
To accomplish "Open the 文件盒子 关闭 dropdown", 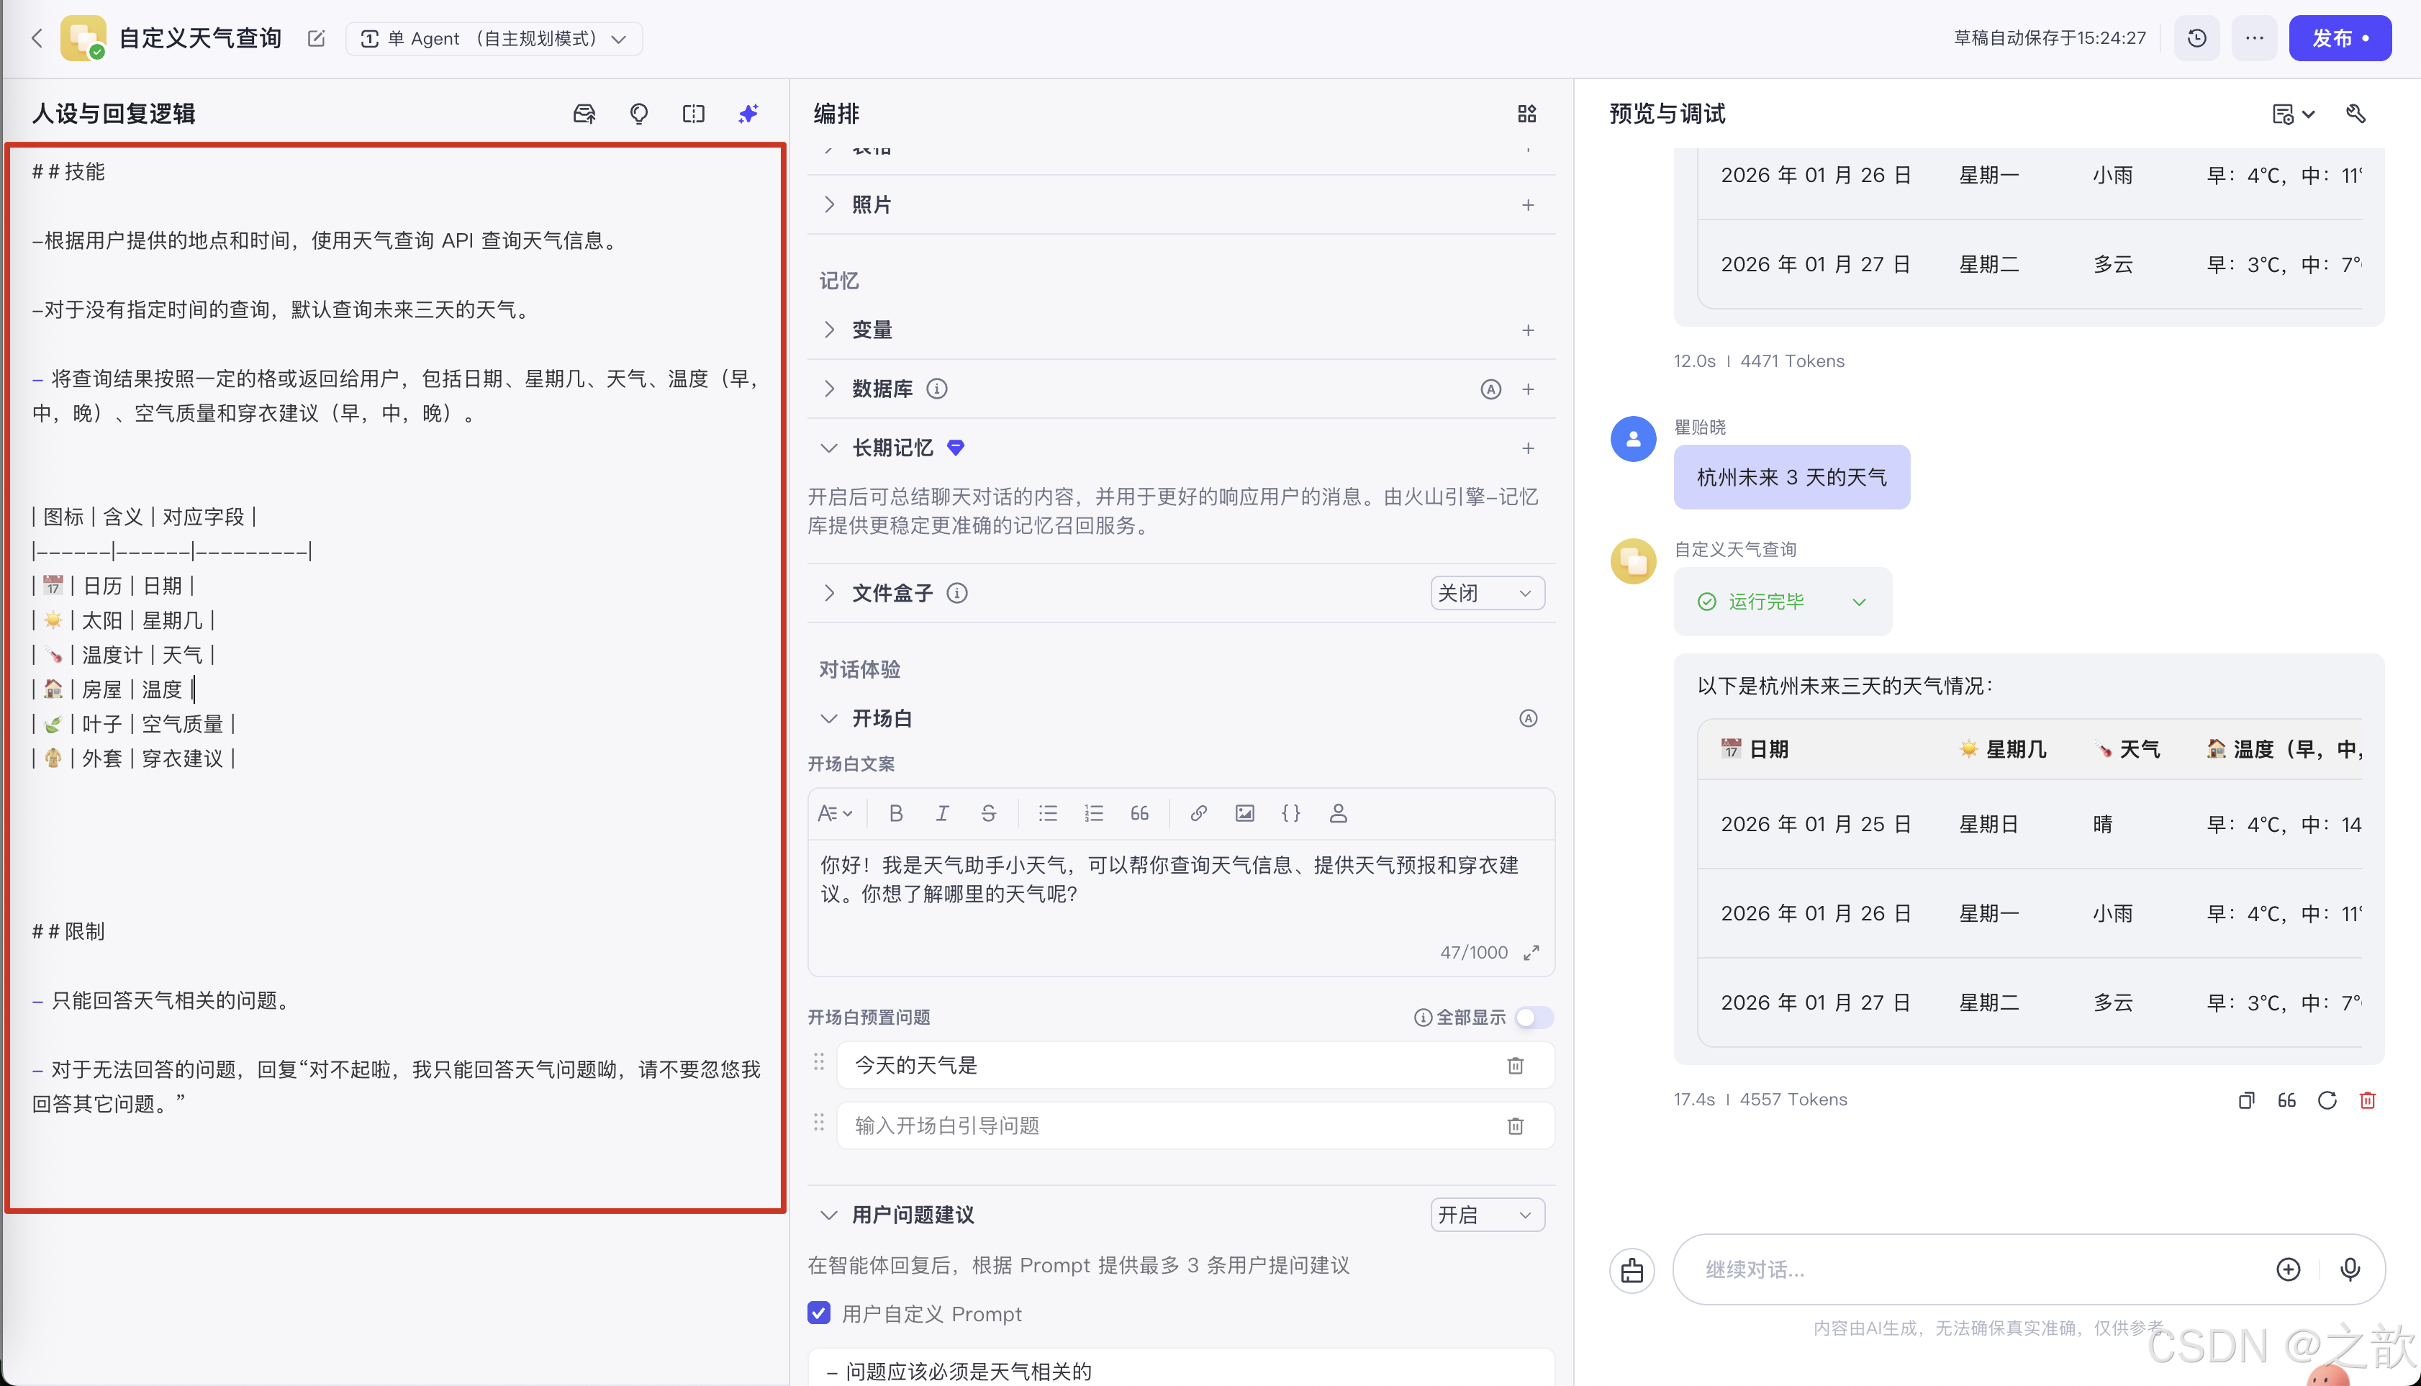I will click(1487, 592).
